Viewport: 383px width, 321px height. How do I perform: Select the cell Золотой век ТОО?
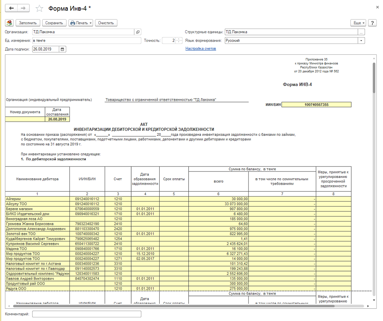click(x=38, y=234)
